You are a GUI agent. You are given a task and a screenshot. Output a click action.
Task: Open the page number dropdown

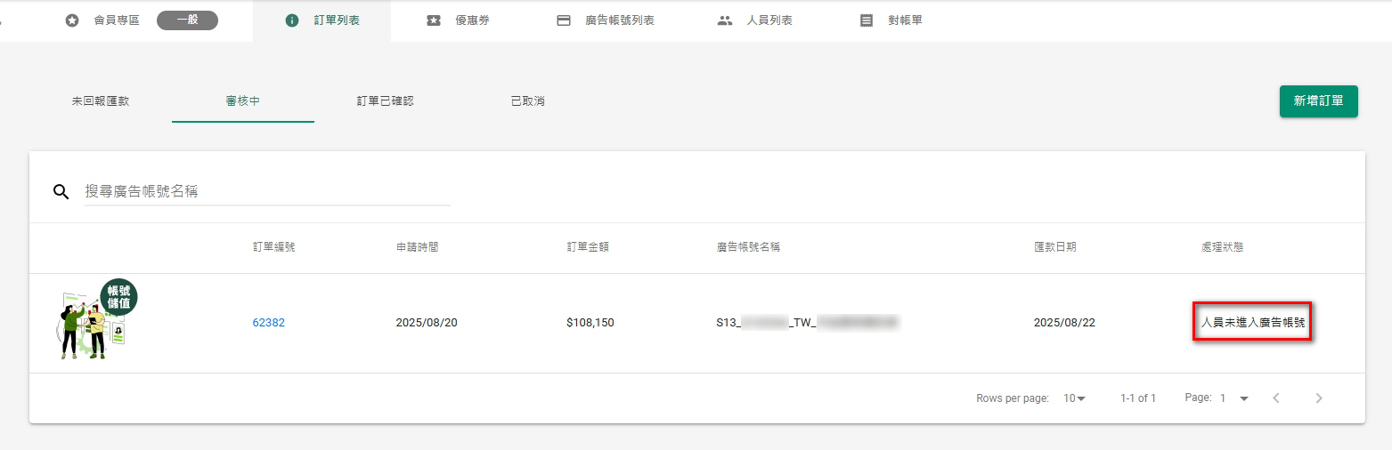[x=1235, y=398]
